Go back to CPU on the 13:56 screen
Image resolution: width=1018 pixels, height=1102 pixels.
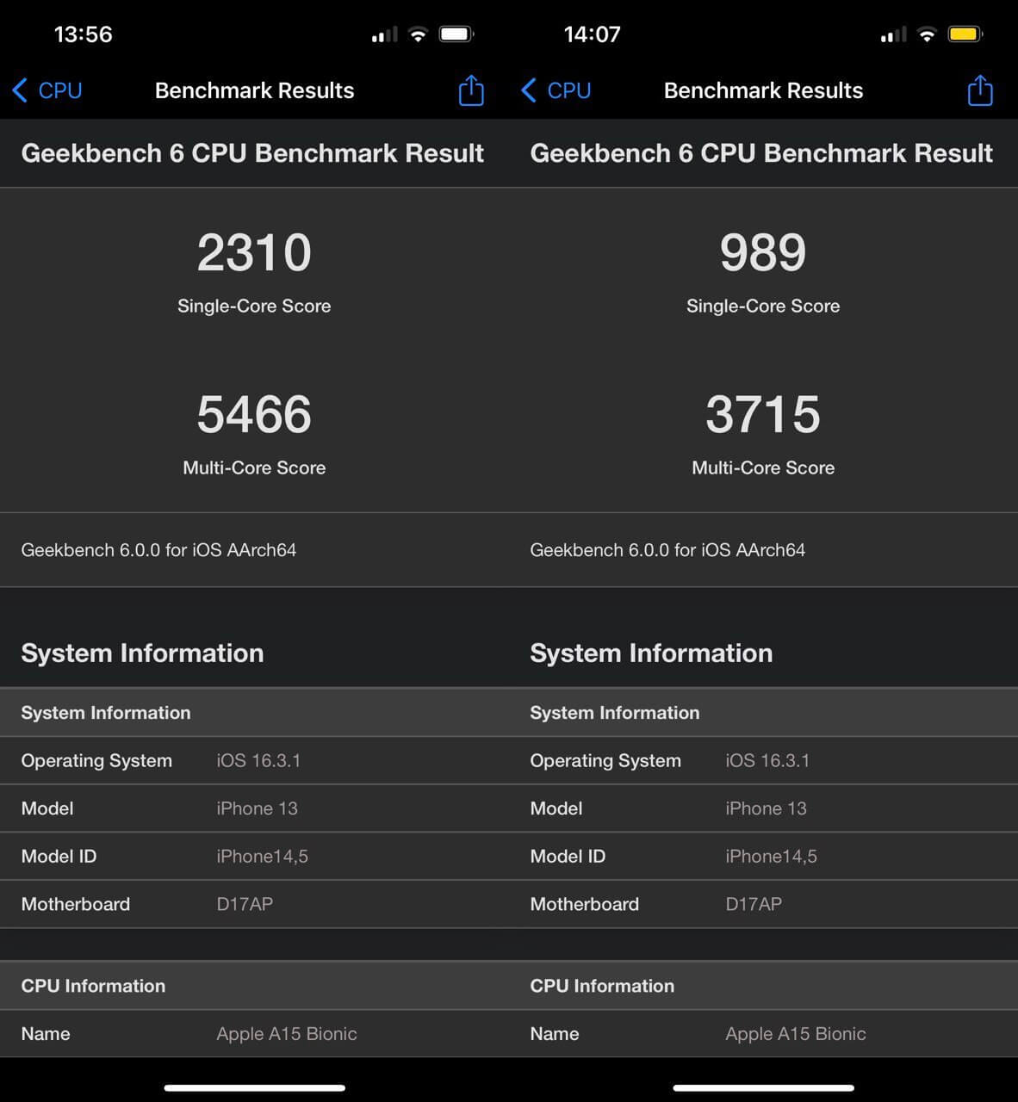tap(47, 90)
